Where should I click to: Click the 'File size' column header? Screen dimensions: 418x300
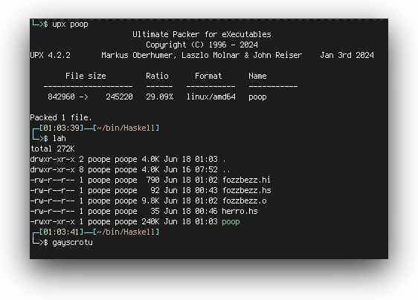pyautogui.click(x=86, y=76)
